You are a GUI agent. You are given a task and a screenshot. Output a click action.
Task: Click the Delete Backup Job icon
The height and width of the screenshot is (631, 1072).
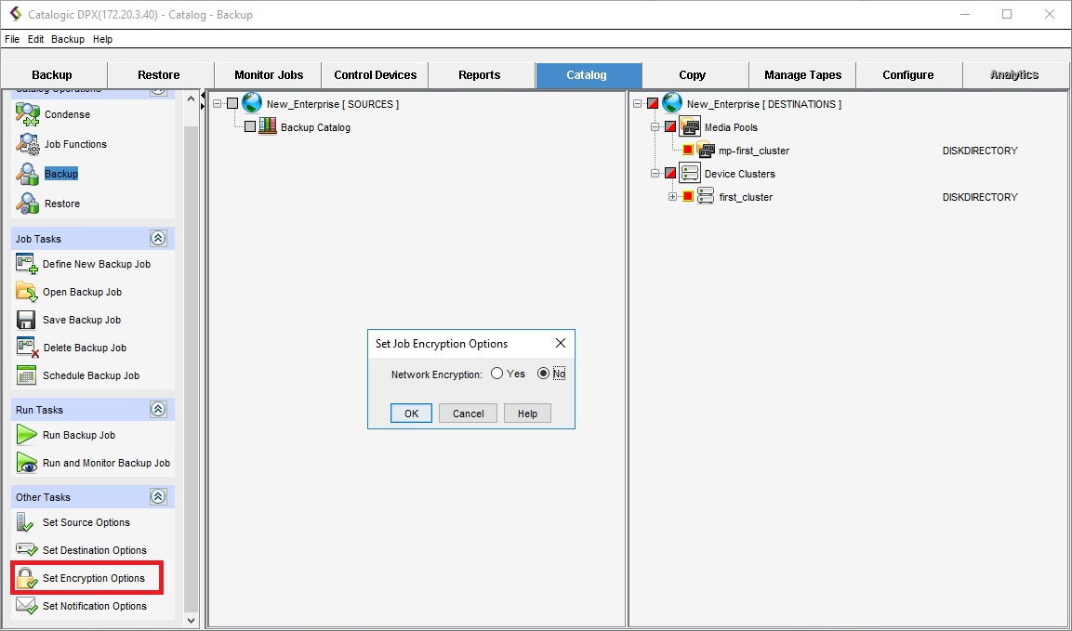tap(27, 348)
